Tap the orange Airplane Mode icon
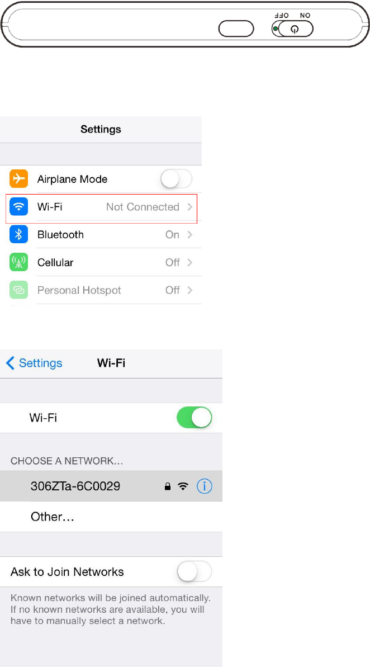370x667 pixels. pos(18,179)
